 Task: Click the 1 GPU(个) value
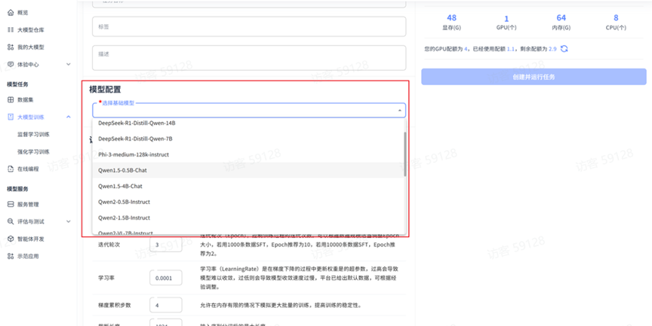pyautogui.click(x=506, y=19)
